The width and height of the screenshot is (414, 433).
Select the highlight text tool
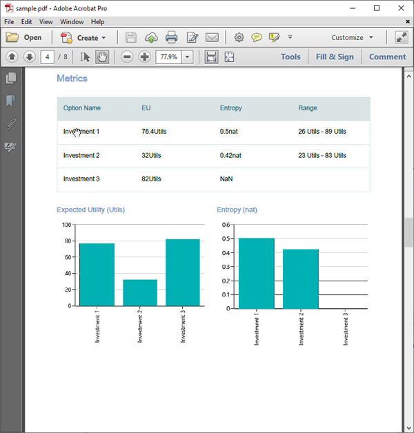coord(274,37)
